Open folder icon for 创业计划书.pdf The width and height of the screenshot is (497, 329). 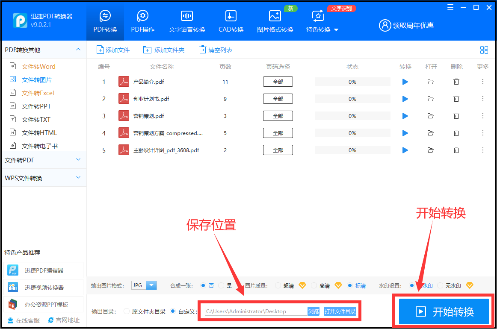pyautogui.click(x=430, y=99)
